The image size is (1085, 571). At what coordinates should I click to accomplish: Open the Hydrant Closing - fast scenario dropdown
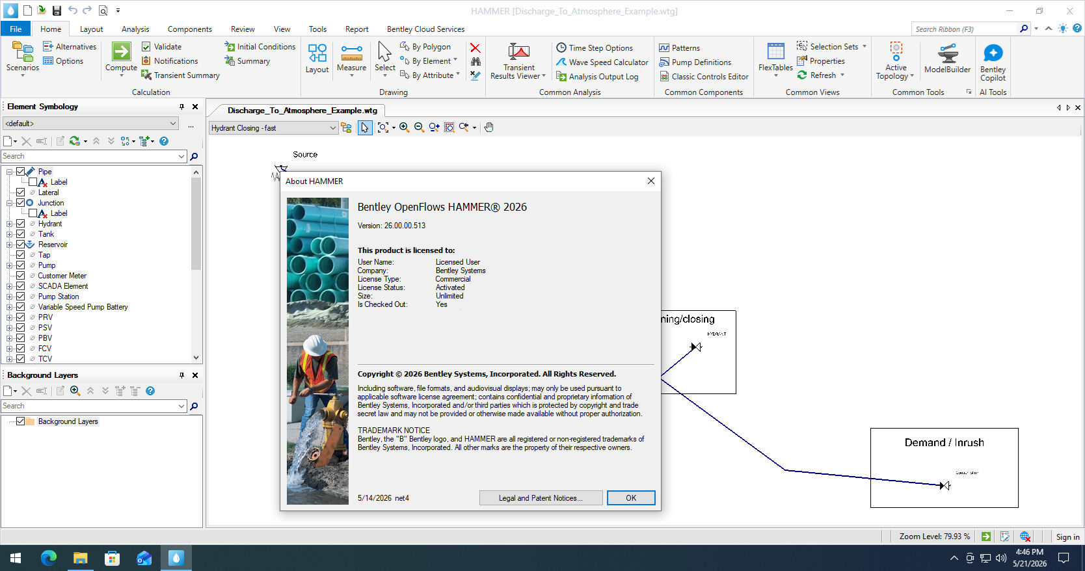coord(273,128)
